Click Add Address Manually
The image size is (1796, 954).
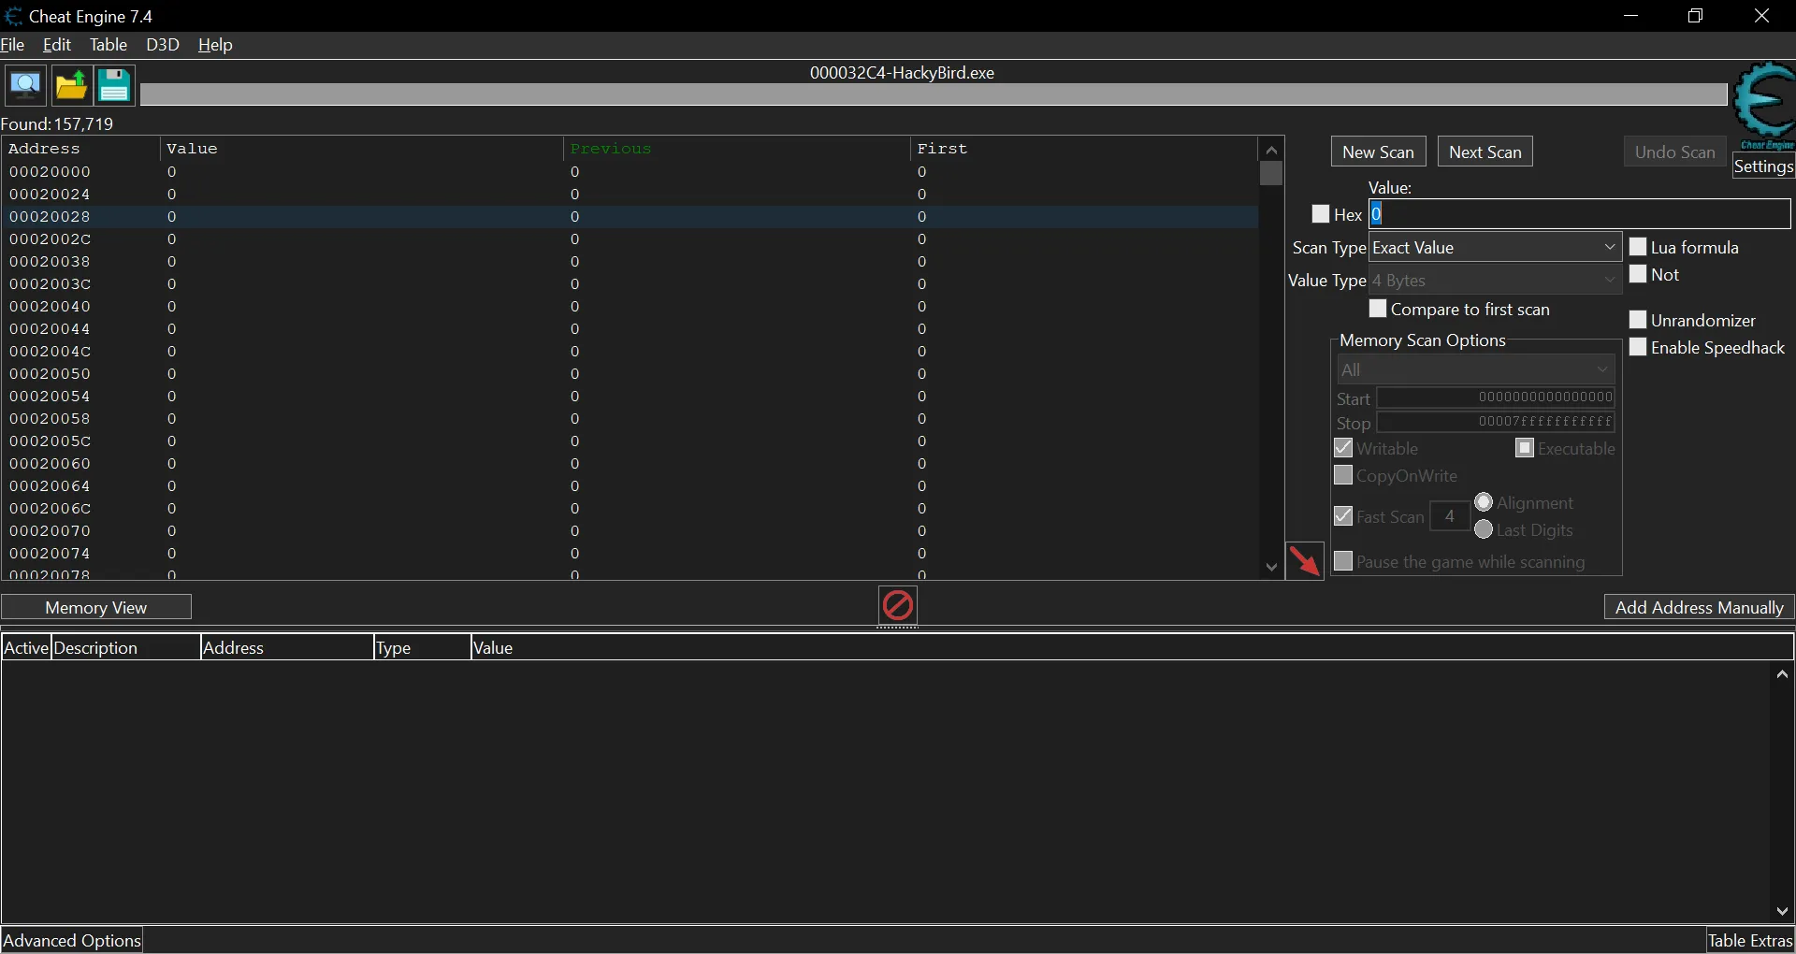(x=1699, y=607)
